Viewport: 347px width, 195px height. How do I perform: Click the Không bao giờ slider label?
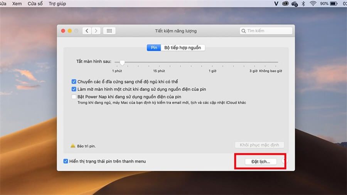point(271,71)
